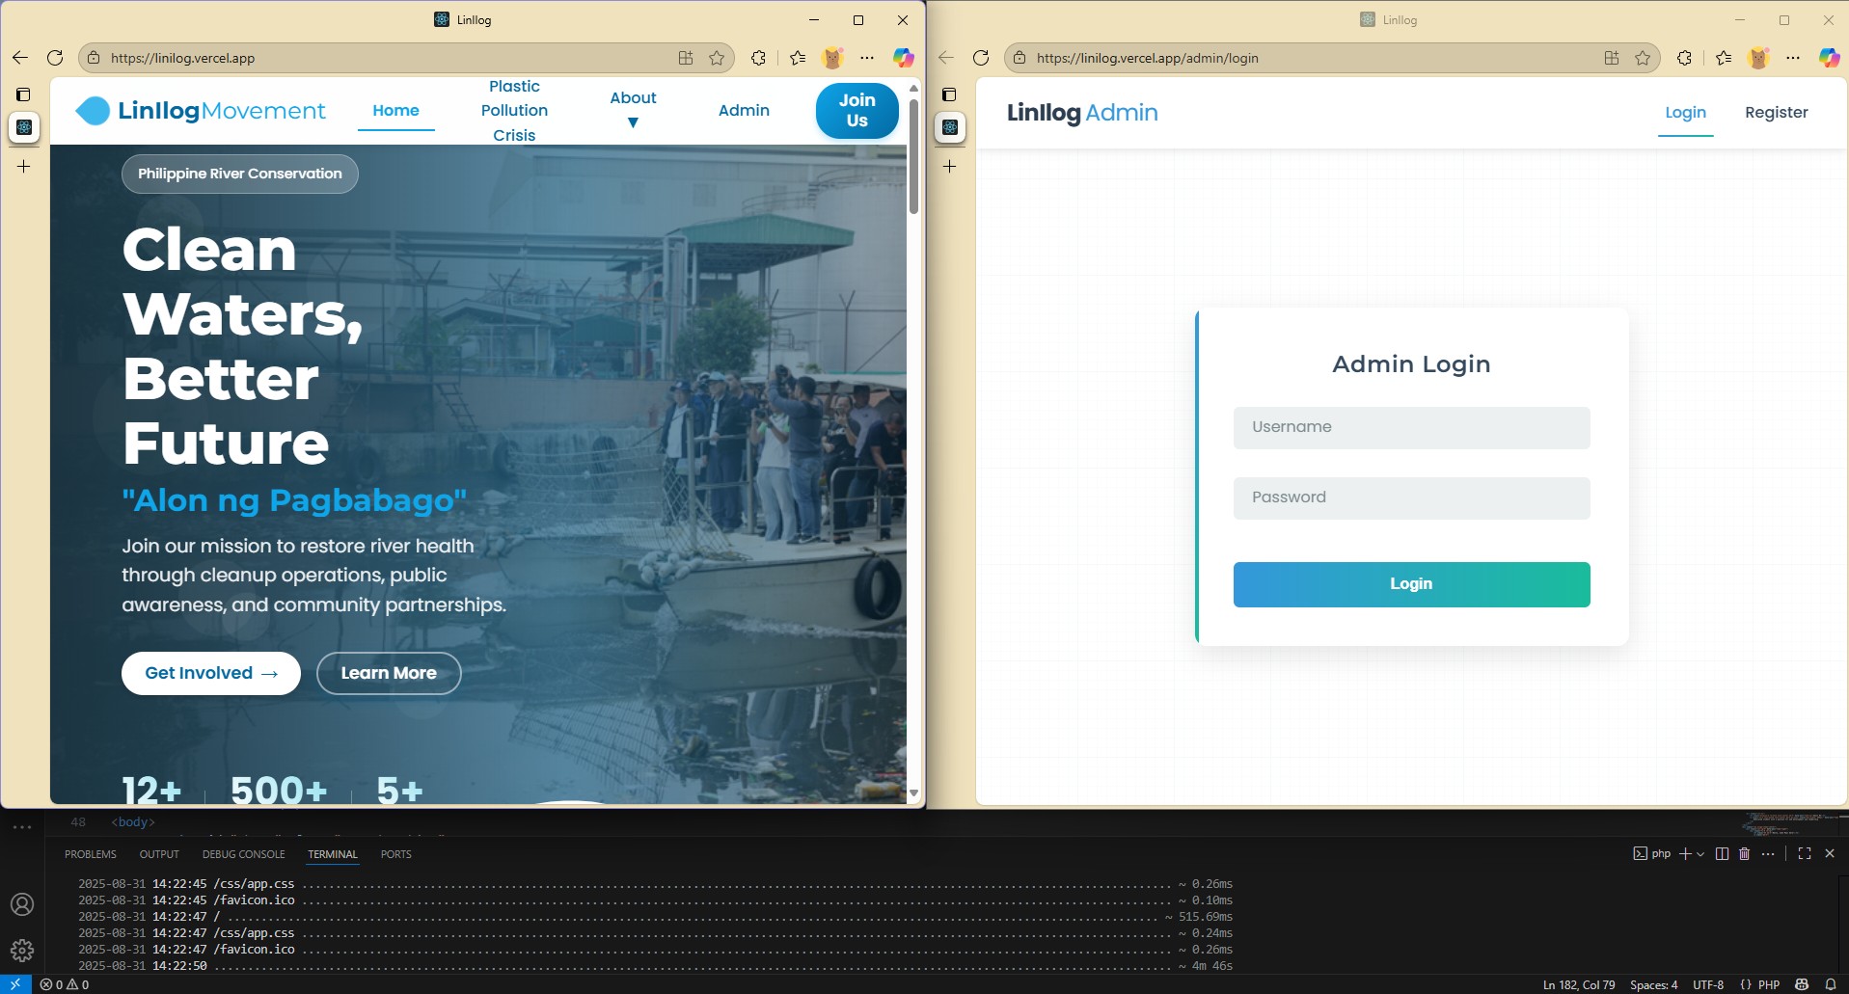Split the terminal using the split icon
1849x994 pixels.
(1722, 853)
